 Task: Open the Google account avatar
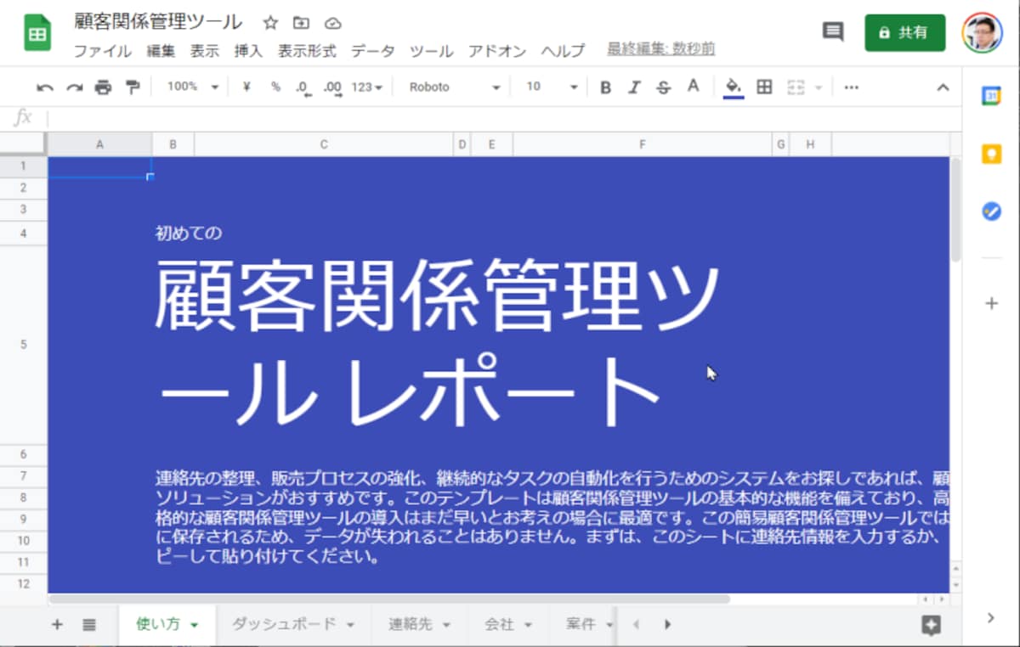coord(982,32)
